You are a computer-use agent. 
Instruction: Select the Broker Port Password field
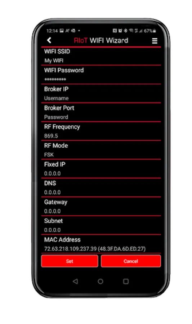[101, 112]
